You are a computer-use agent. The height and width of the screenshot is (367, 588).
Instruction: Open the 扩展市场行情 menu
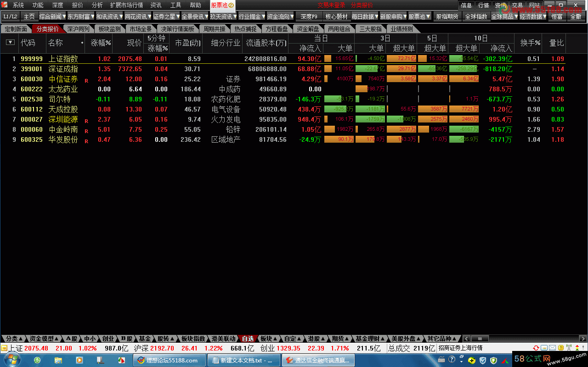(126, 5)
